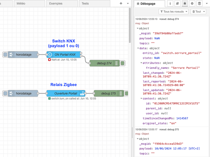
Task: Open the configuration nodes gear icon
Action: coord(192,3)
